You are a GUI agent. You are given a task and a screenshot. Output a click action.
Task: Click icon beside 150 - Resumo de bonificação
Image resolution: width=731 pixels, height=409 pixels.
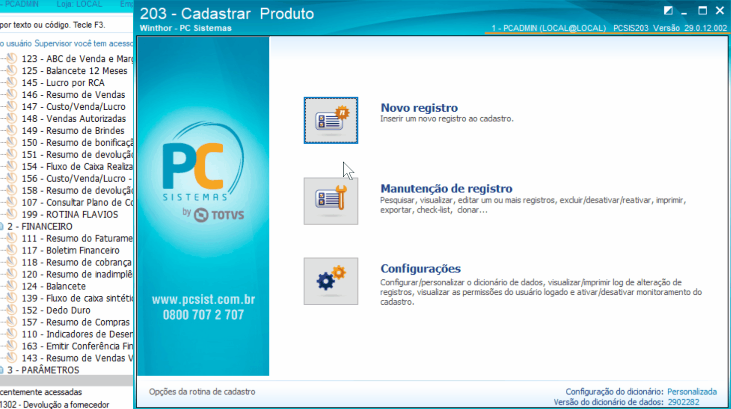coord(12,143)
